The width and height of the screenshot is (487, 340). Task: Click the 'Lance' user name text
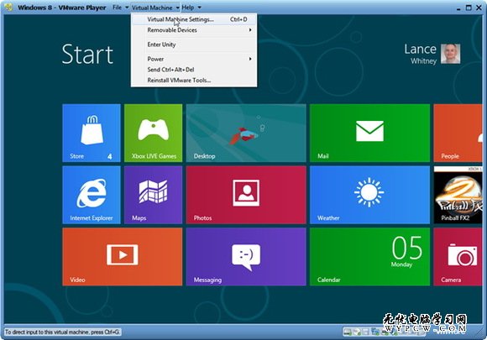click(x=420, y=49)
